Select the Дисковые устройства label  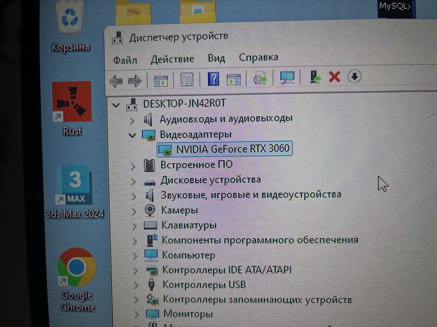pos(211,180)
